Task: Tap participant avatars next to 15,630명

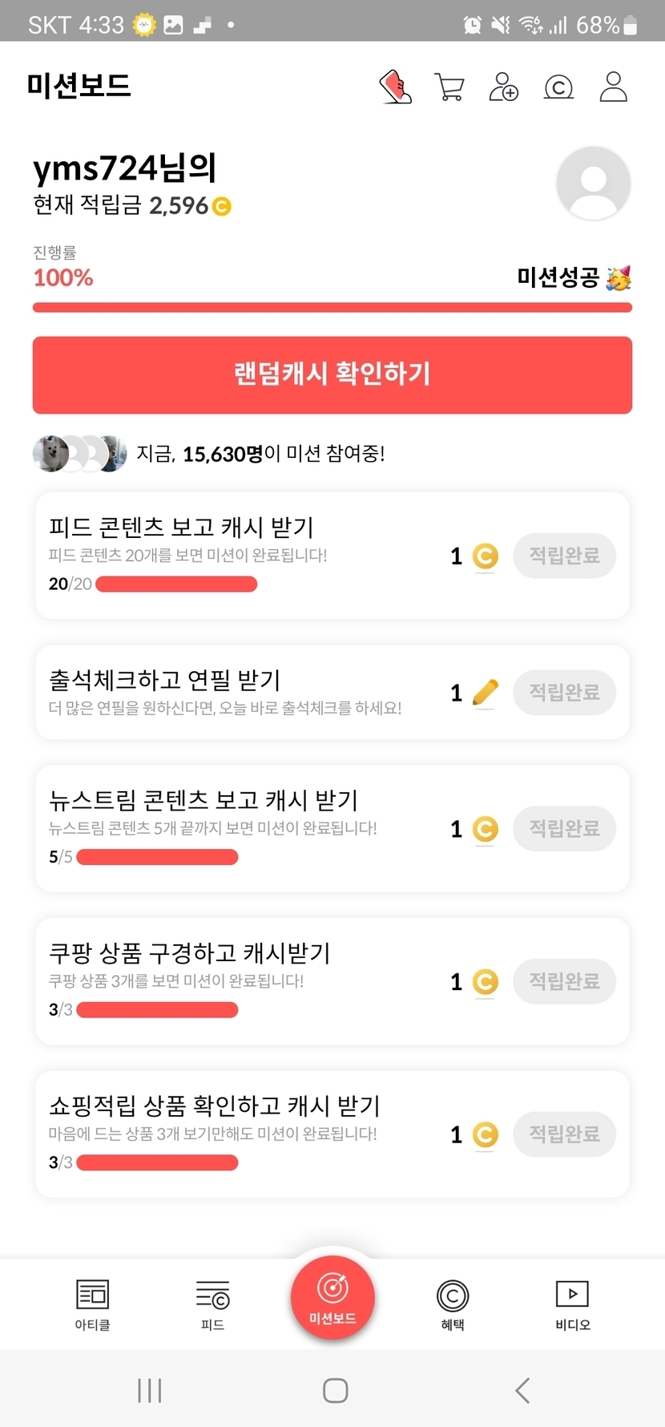Action: [x=79, y=454]
